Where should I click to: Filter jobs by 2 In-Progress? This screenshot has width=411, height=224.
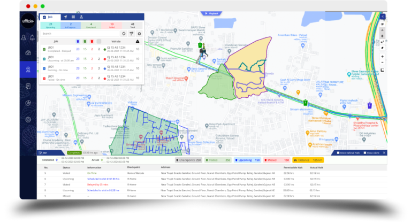[x=71, y=26]
